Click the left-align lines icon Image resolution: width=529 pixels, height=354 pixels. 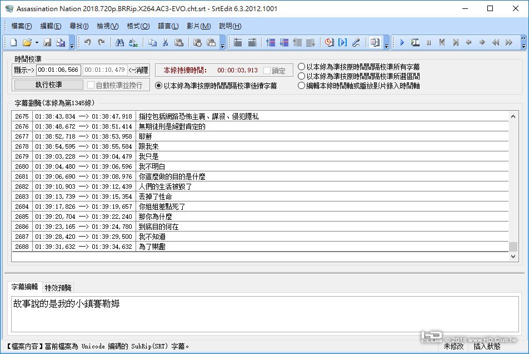(x=238, y=42)
